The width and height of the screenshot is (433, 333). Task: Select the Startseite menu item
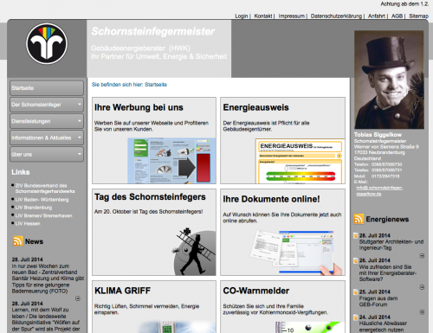(47, 88)
